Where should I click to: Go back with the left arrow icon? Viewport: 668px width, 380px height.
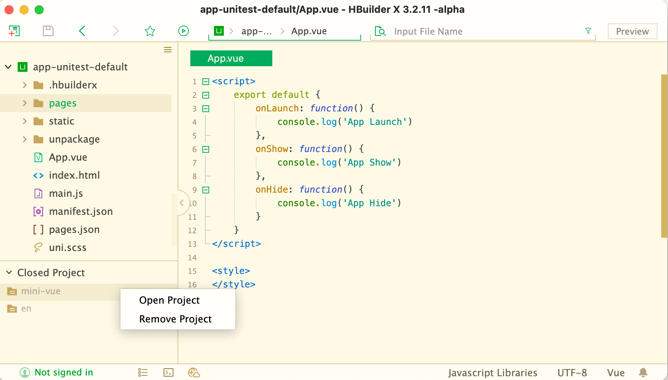[82, 31]
